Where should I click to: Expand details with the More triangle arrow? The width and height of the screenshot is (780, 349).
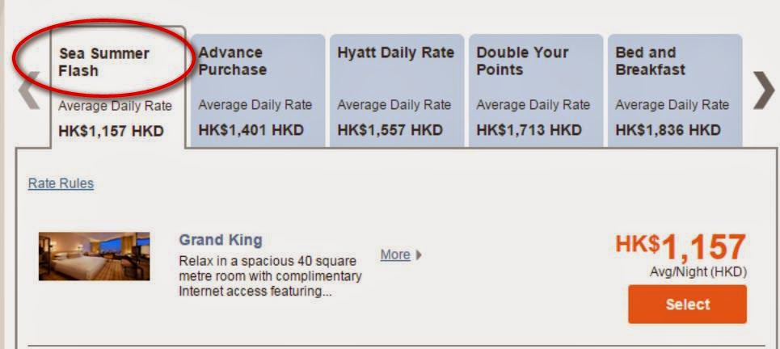[x=419, y=255]
